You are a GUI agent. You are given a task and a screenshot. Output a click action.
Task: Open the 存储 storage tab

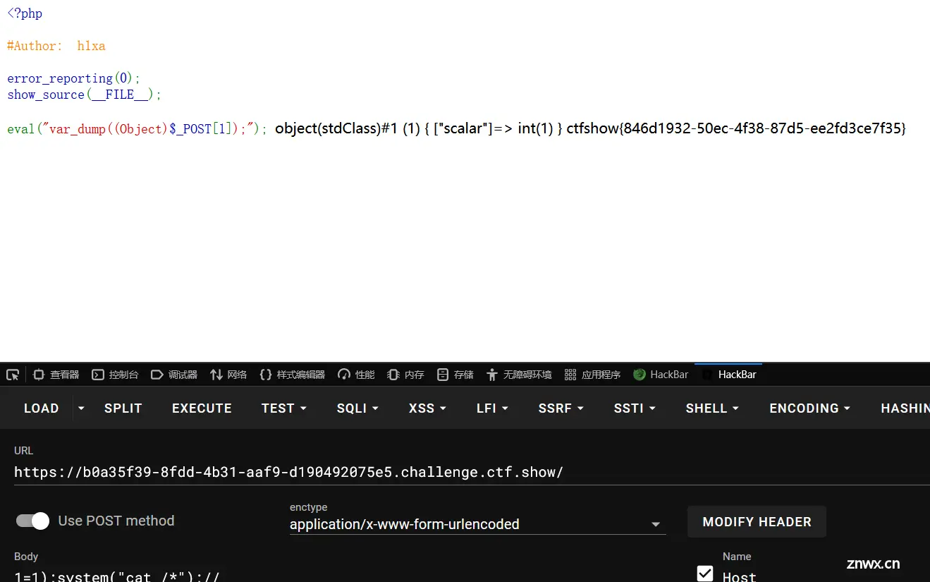pos(455,375)
